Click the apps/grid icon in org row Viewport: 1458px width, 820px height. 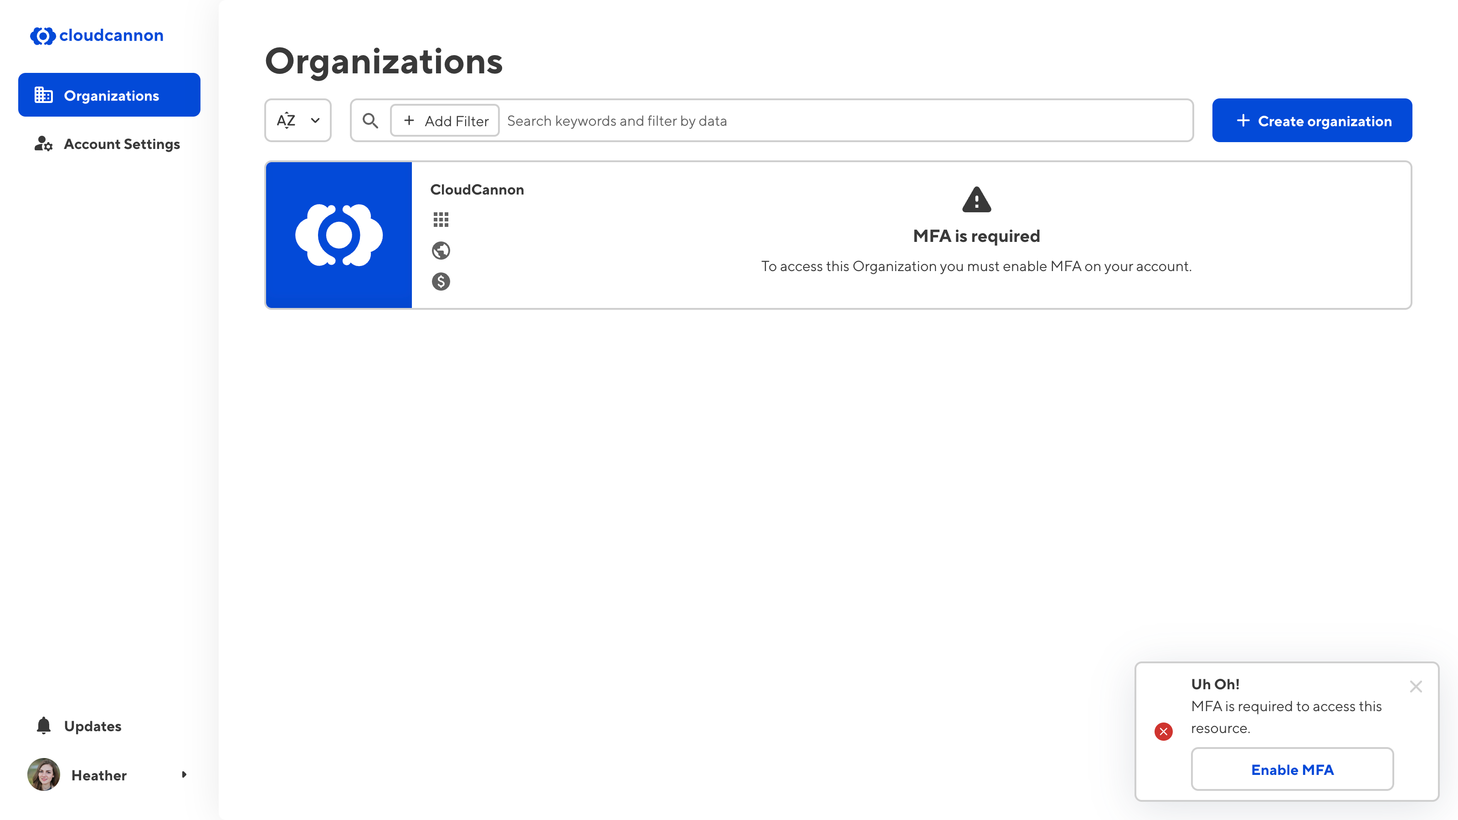tap(441, 219)
